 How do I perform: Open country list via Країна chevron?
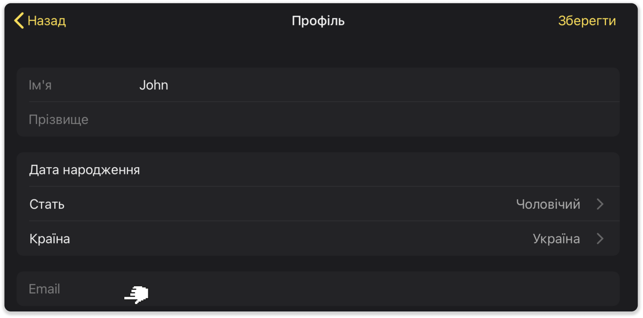(600, 239)
